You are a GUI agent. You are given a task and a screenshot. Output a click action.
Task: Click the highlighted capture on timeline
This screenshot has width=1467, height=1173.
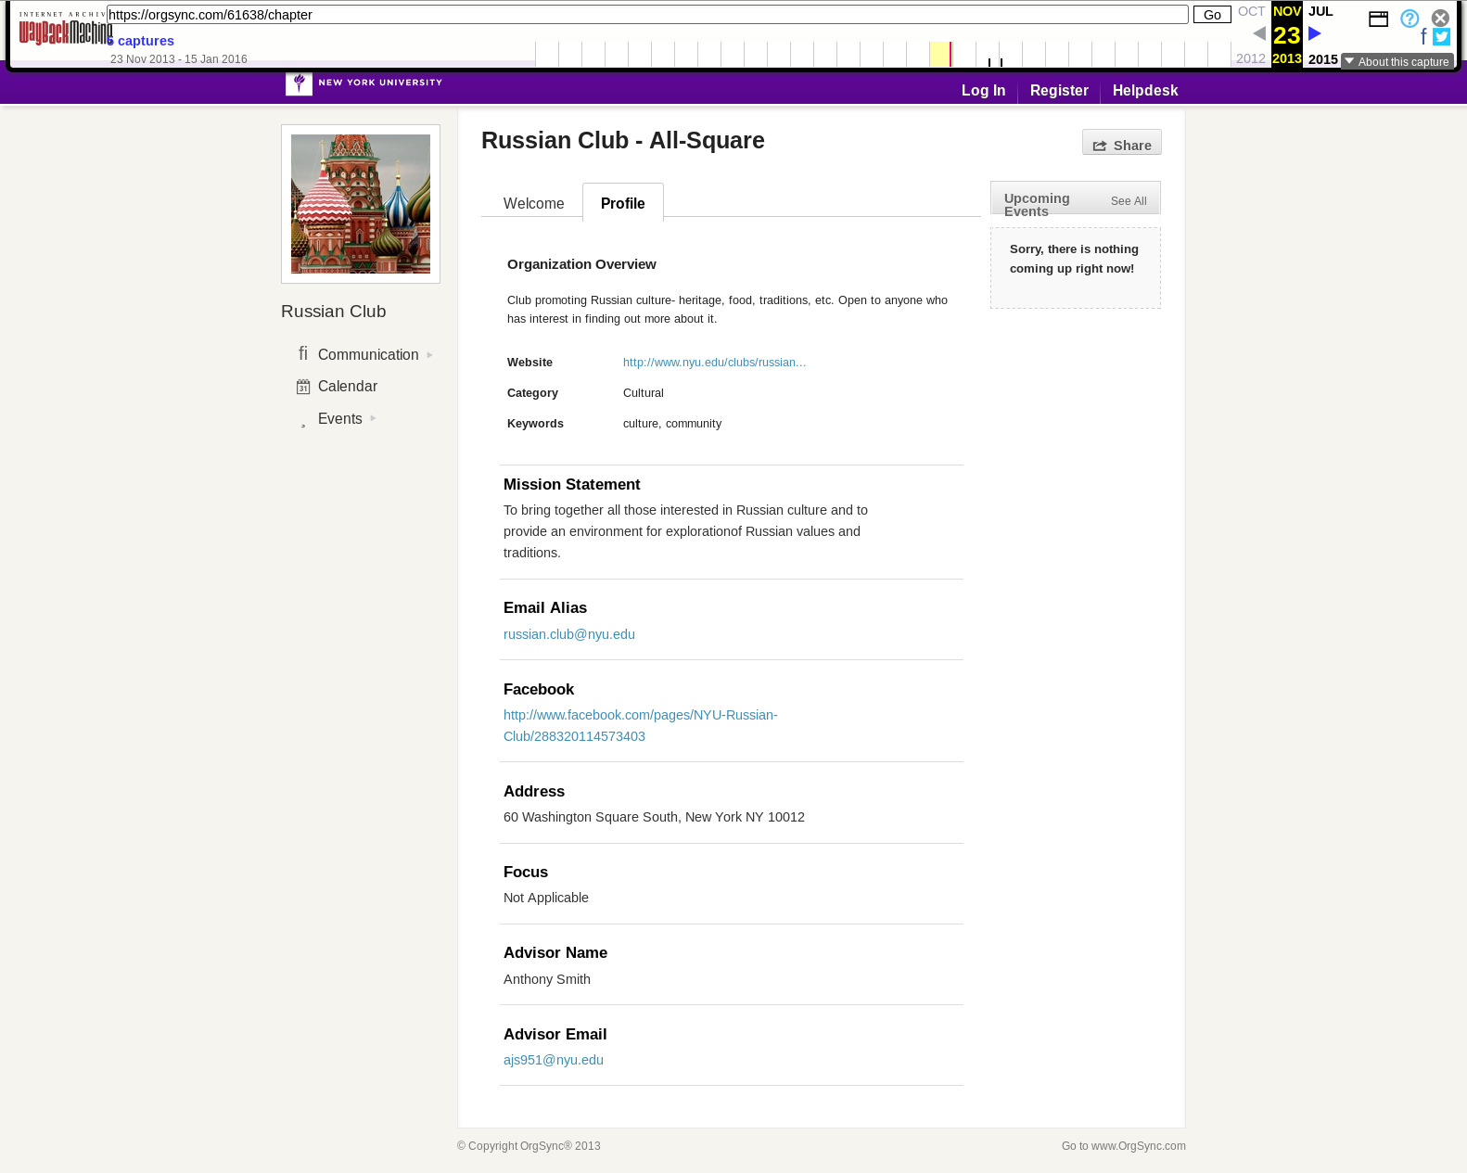pyautogui.click(x=940, y=55)
